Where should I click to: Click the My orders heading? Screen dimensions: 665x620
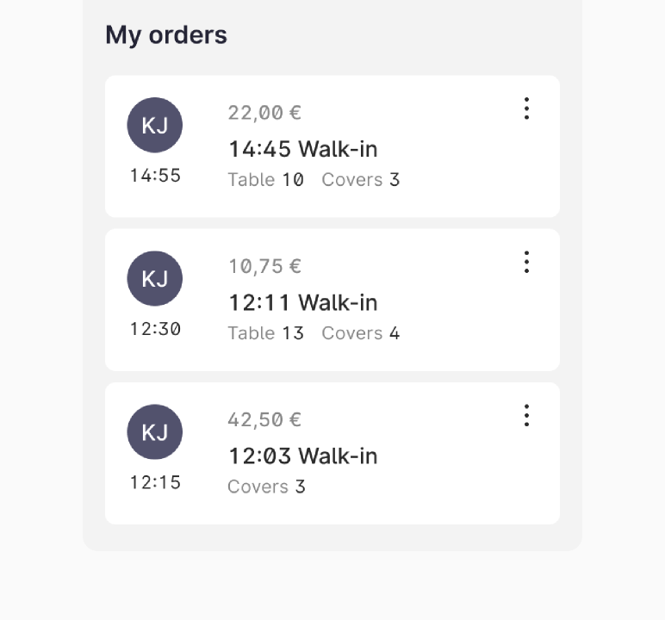pos(166,34)
